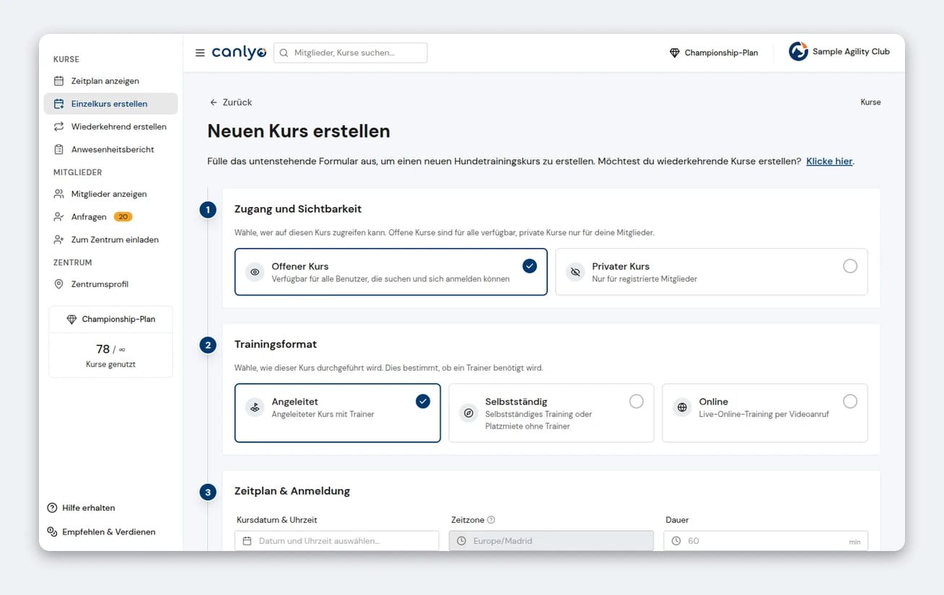Viewport: 944px width, 595px height.
Task: Select the Privater Kurs radio option
Action: coord(712,272)
